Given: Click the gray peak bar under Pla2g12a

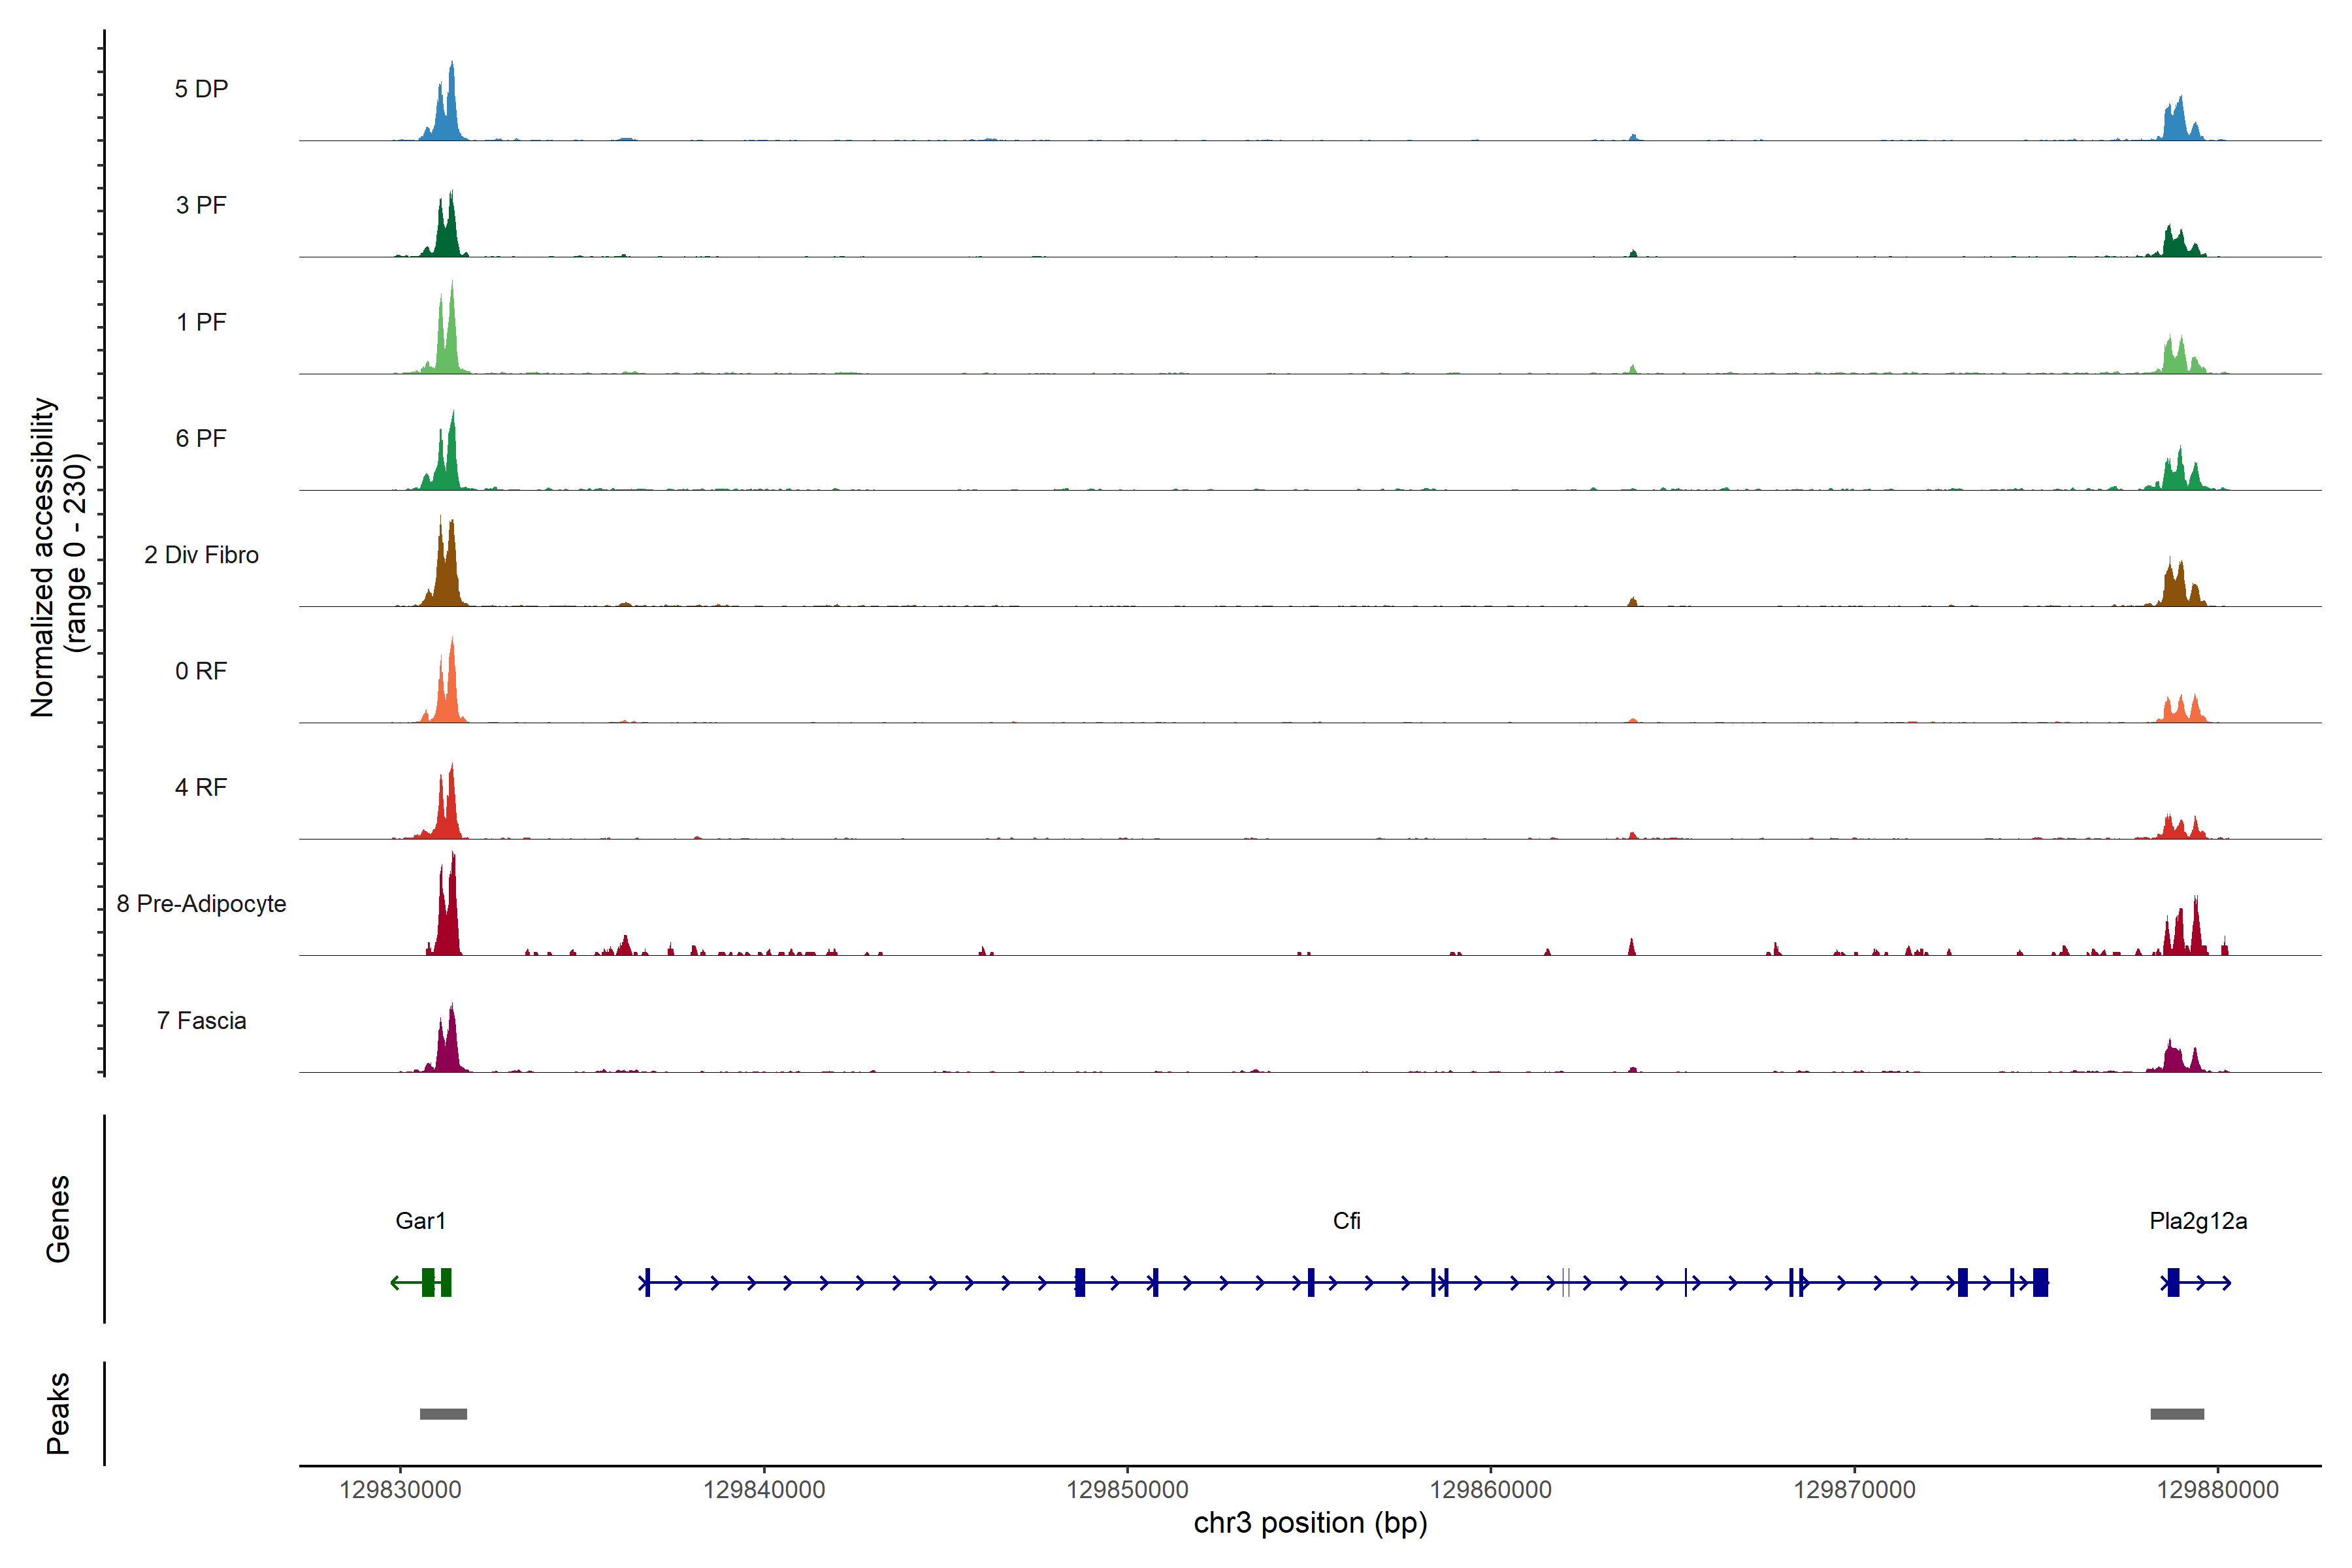Looking at the screenshot, I should pyautogui.click(x=2177, y=1414).
